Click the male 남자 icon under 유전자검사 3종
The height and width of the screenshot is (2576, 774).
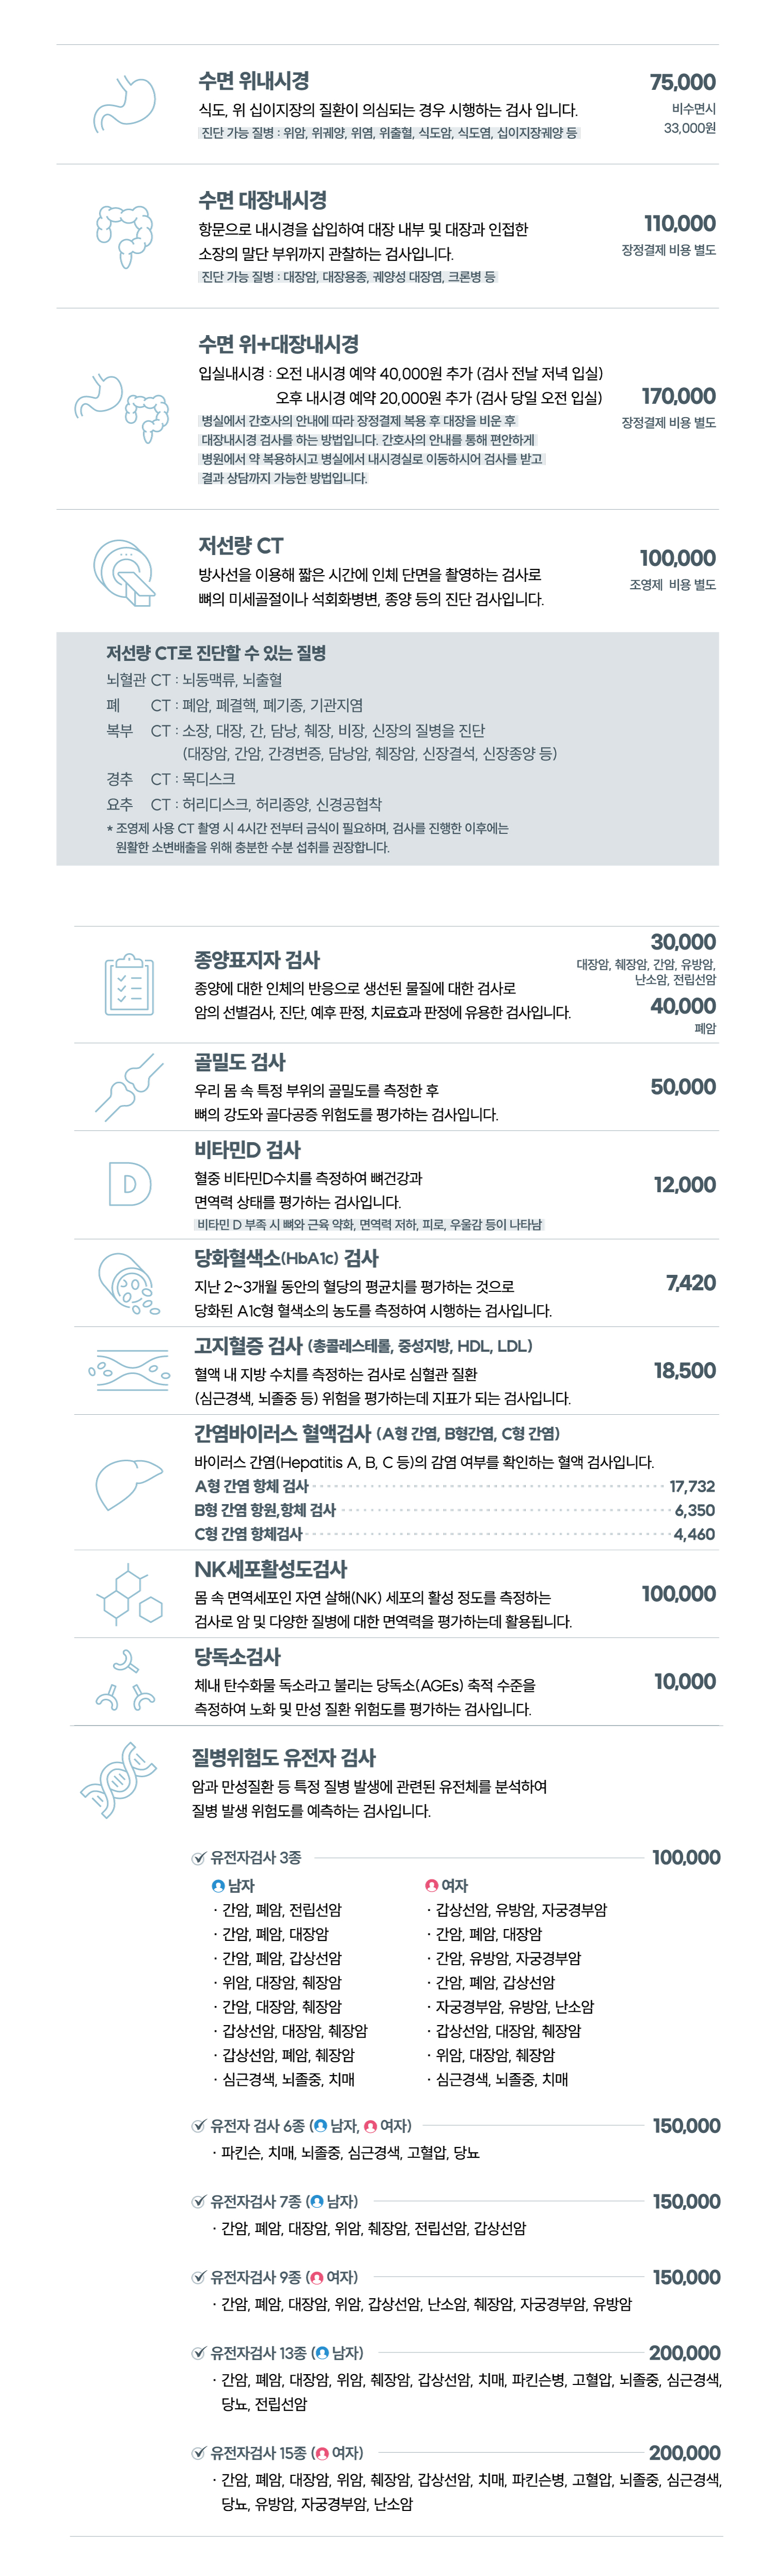(x=219, y=1886)
